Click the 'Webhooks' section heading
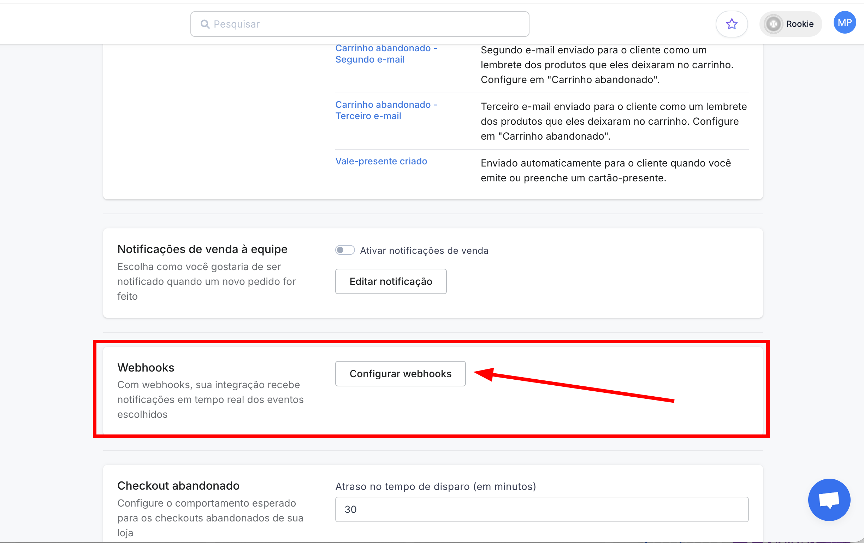This screenshot has height=543, width=864. (x=146, y=367)
